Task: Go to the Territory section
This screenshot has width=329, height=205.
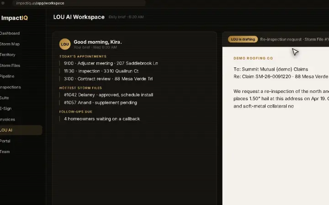Action: [8, 55]
